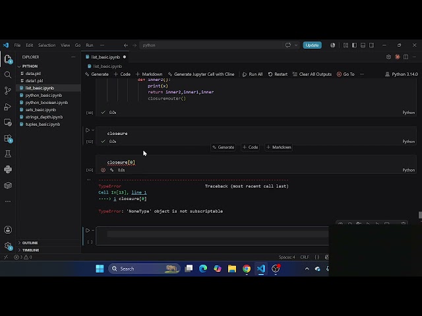Click Generate Jupyter Cell with Cline
Viewport: 422px width, 316px height.
[201, 74]
